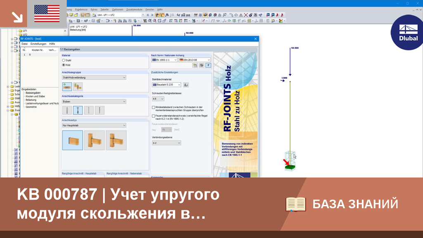Select table row 1 with node 9
423x238 pixels.
pyautogui.click(x=40, y=55)
